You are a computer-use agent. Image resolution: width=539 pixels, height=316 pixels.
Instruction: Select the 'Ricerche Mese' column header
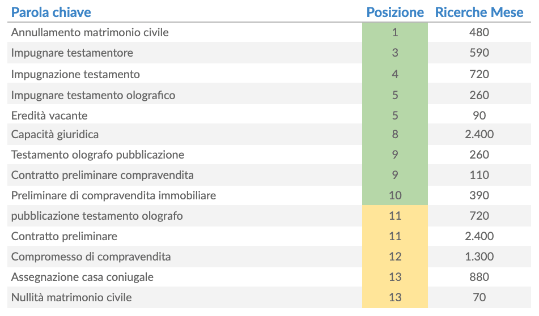tap(479, 12)
